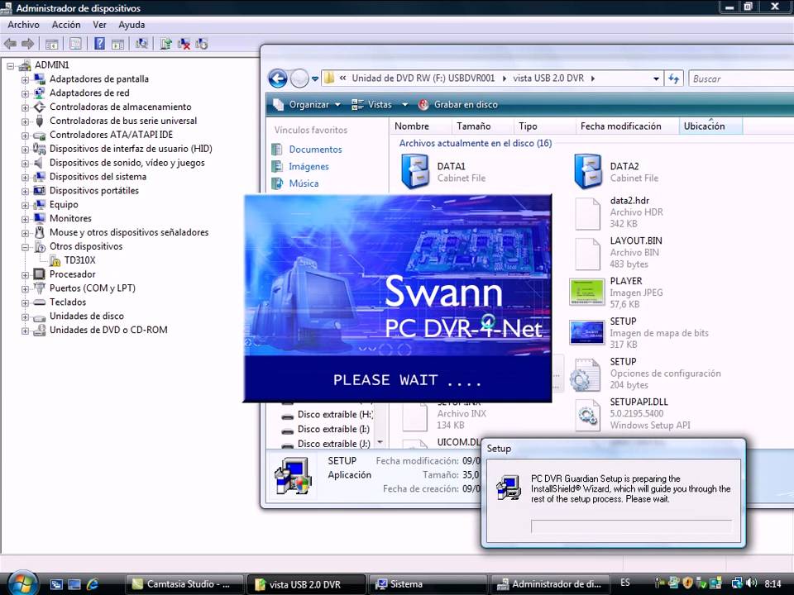Expand Unidades de DVD o CD-ROM node
Image resolution: width=794 pixels, height=595 pixels.
tap(25, 331)
